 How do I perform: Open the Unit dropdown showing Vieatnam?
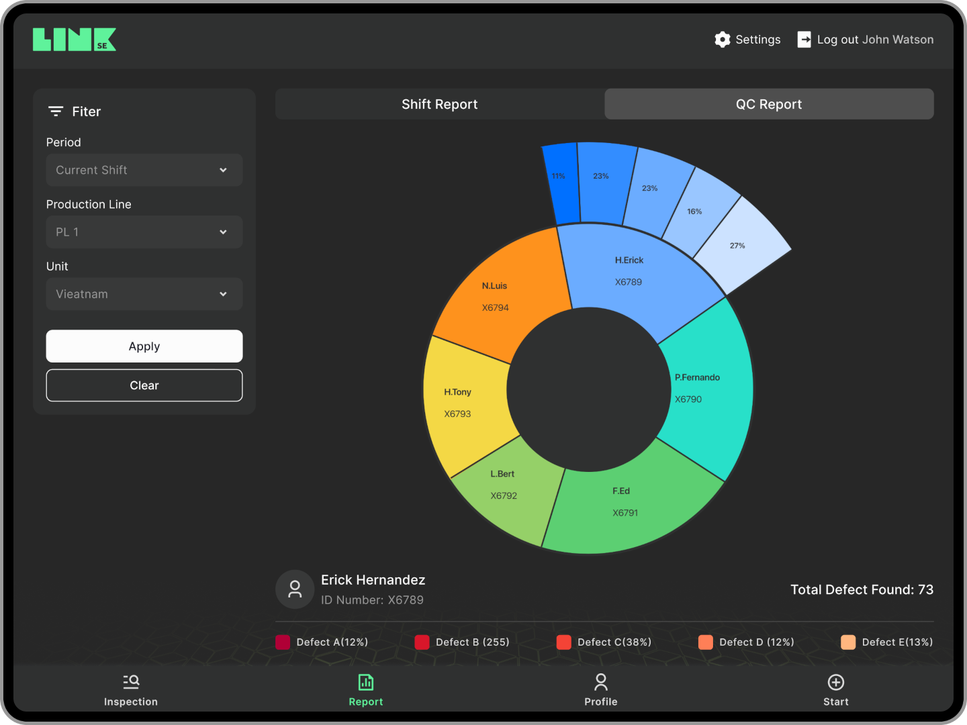pos(144,294)
